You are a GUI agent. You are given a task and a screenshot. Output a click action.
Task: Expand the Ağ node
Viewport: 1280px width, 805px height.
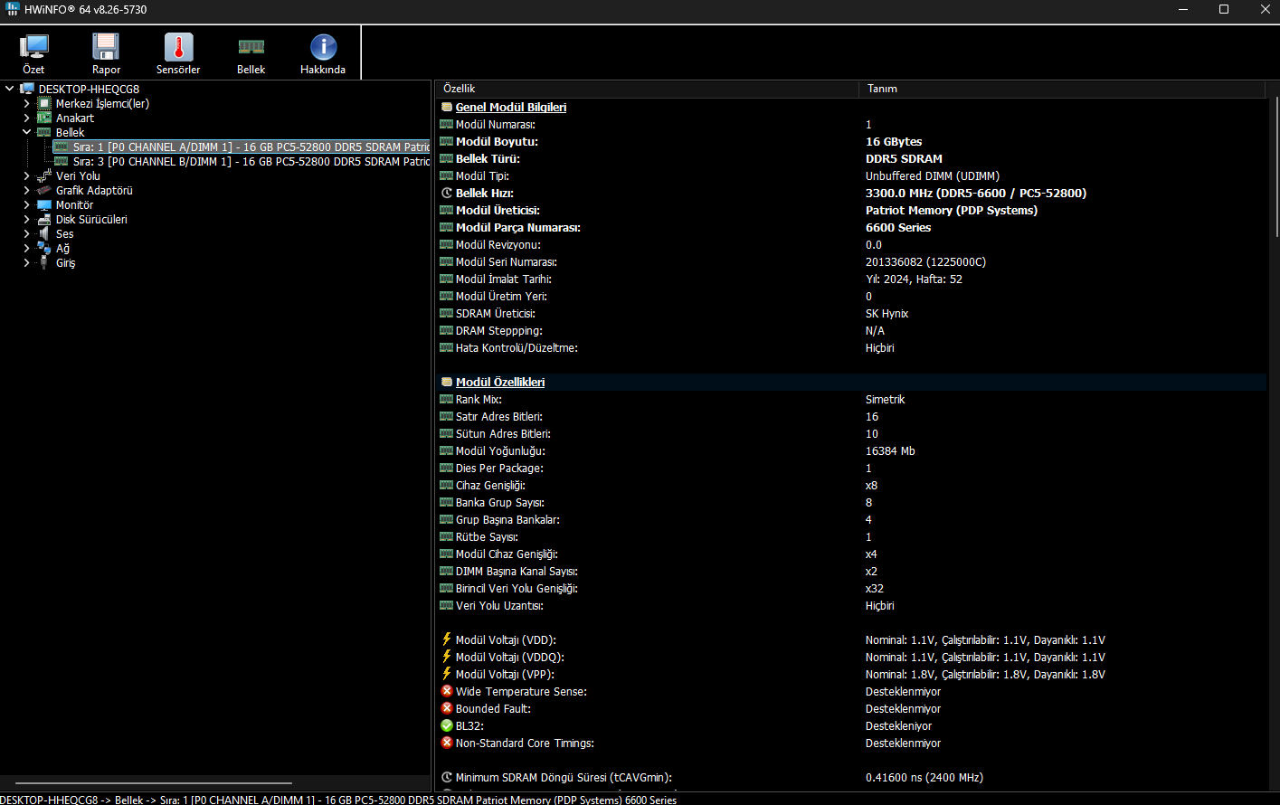click(x=27, y=248)
